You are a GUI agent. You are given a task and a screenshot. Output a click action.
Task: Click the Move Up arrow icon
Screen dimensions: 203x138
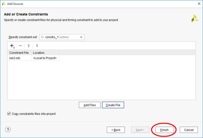tap(29, 46)
